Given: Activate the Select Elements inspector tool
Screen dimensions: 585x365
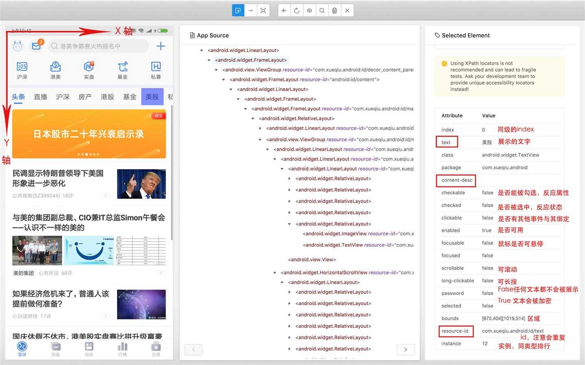Looking at the screenshot, I should coord(238,11).
